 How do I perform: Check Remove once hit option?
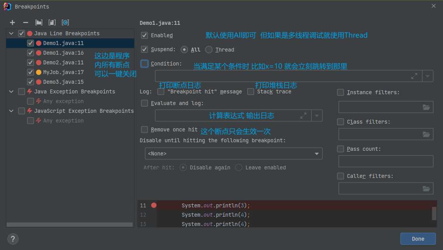144,129
